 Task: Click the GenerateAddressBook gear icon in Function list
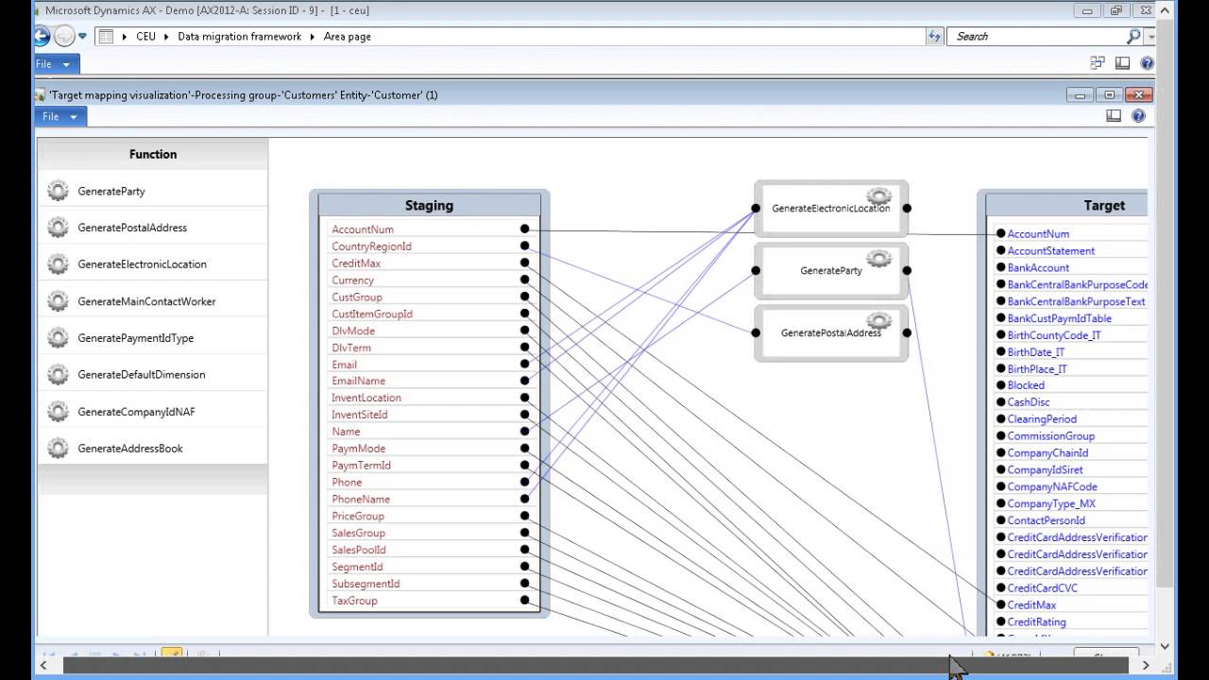point(58,448)
